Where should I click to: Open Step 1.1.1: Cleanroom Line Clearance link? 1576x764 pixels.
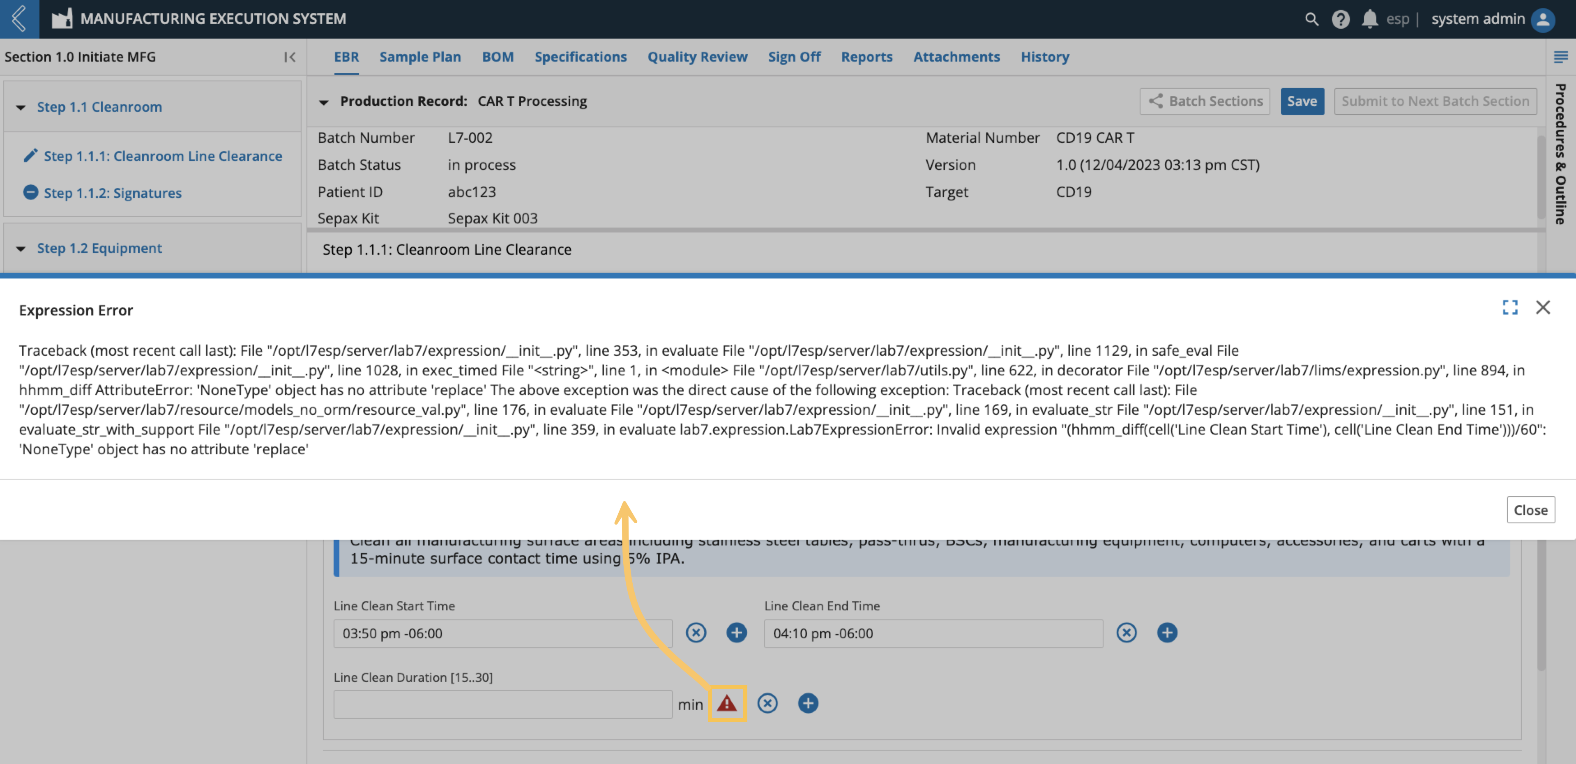coord(163,156)
